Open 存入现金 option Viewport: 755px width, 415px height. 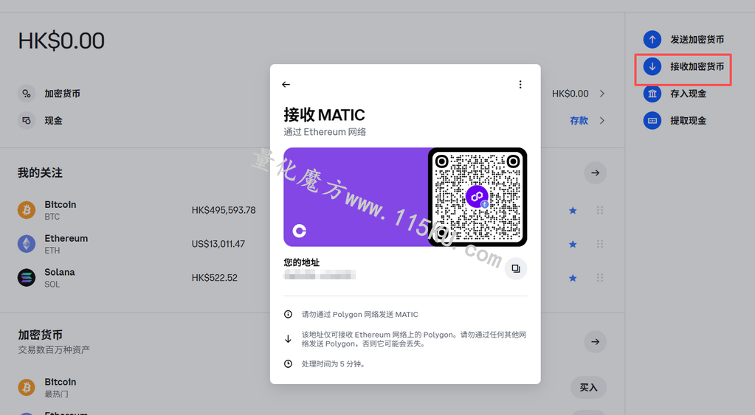pyautogui.click(x=688, y=94)
